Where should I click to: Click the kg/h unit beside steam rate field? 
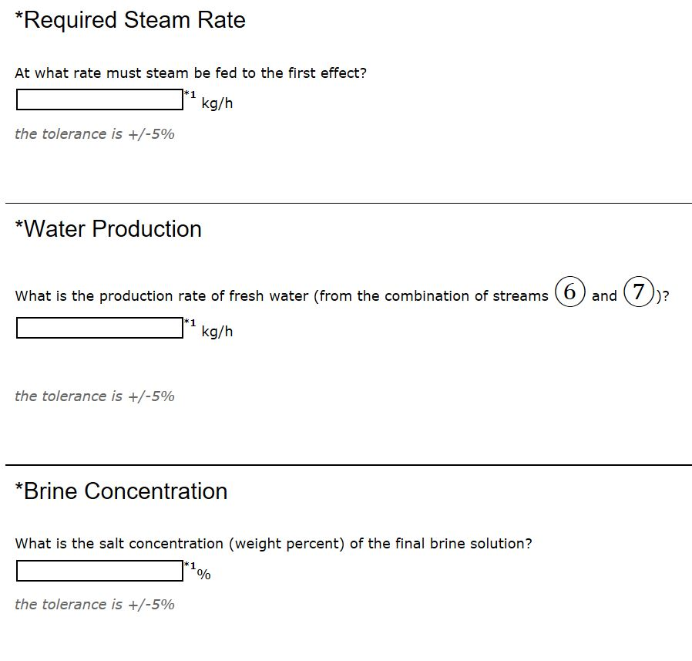coord(217,104)
